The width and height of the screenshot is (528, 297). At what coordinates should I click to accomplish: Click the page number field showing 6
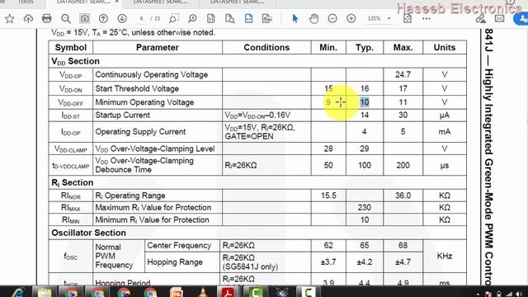click(x=142, y=18)
